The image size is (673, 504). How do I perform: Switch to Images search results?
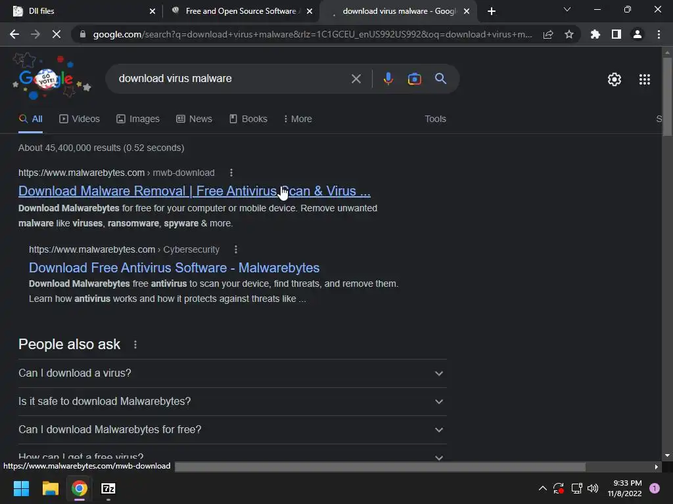tap(138, 119)
